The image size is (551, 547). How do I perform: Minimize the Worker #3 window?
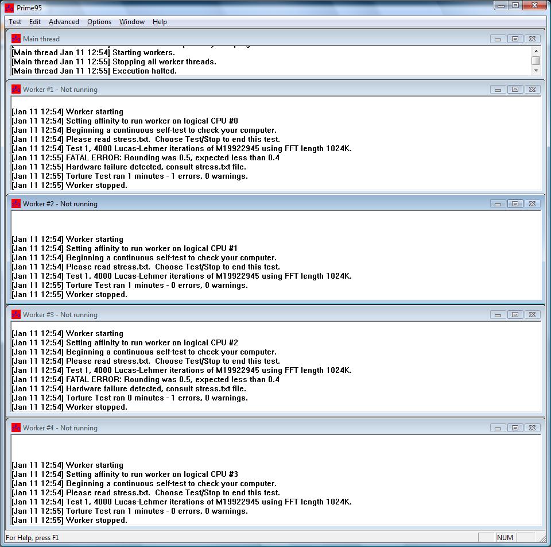pyautogui.click(x=498, y=315)
